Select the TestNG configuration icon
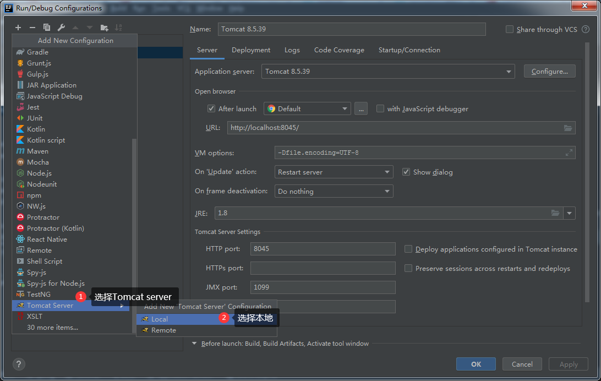This screenshot has height=381, width=601. [20, 295]
